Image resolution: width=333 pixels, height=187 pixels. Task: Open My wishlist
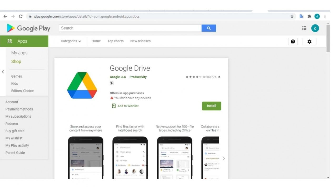[14, 138]
